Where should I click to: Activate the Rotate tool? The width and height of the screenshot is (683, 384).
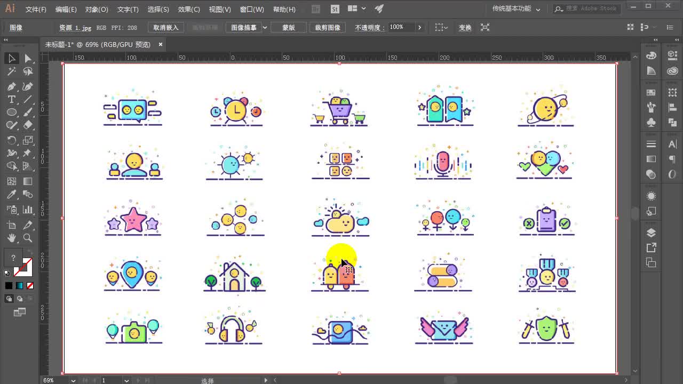(12, 140)
